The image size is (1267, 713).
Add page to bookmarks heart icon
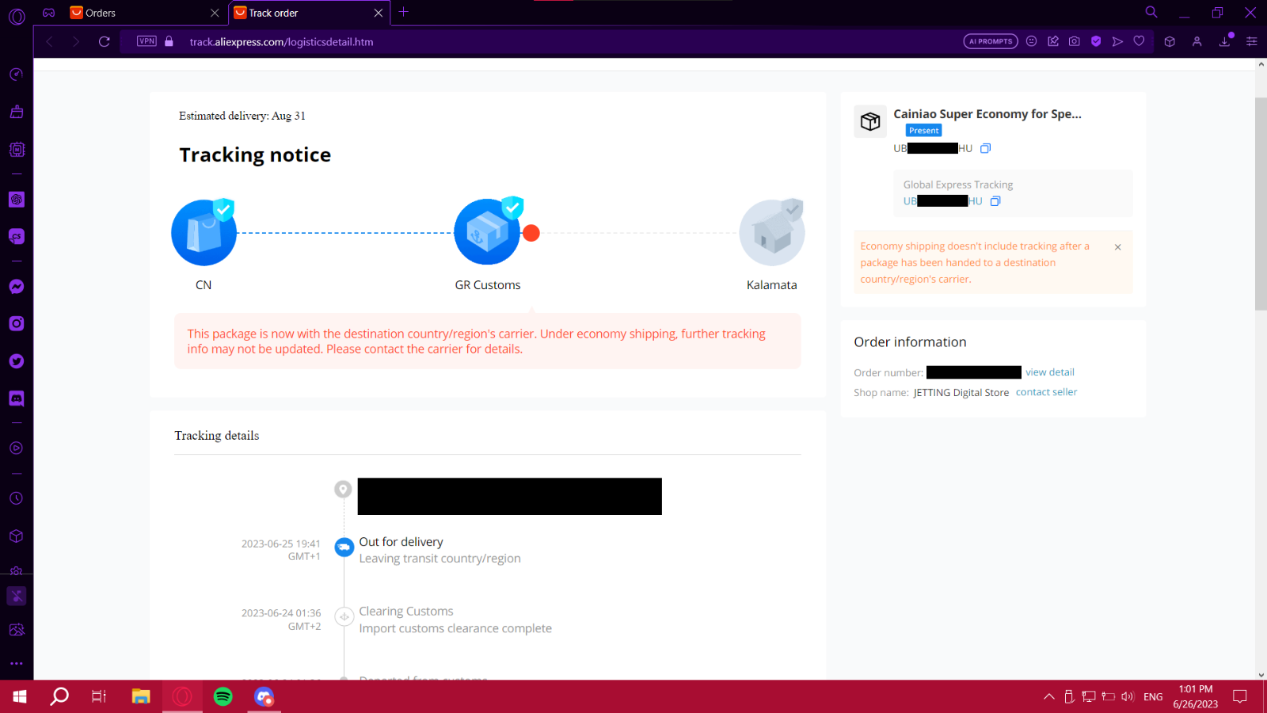(1139, 41)
